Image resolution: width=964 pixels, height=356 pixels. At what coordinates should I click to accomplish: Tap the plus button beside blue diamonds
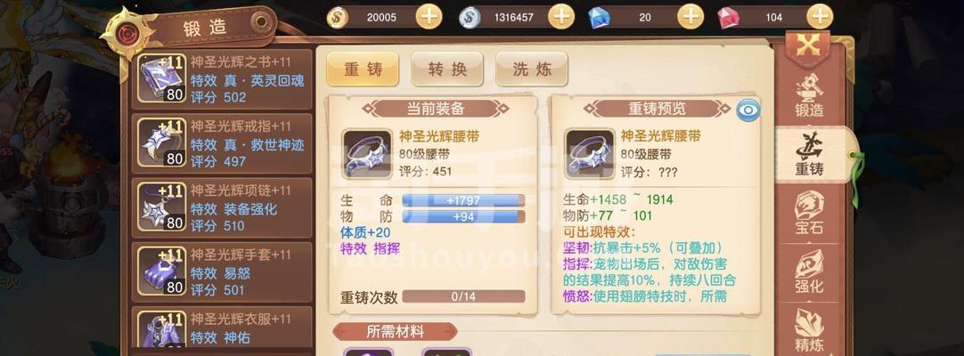coord(690,17)
